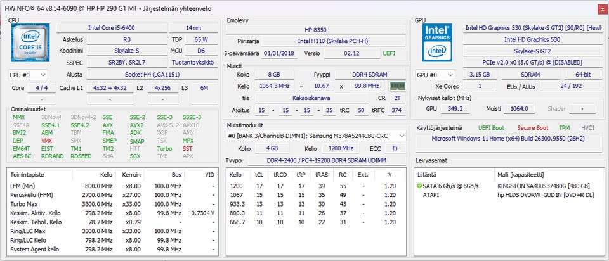Click the System Agent kello row
Viewport: 609px width, 261px height.
[112, 250]
